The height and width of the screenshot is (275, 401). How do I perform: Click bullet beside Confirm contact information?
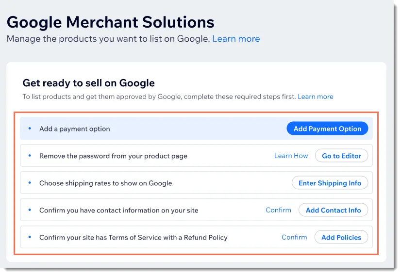(30, 210)
